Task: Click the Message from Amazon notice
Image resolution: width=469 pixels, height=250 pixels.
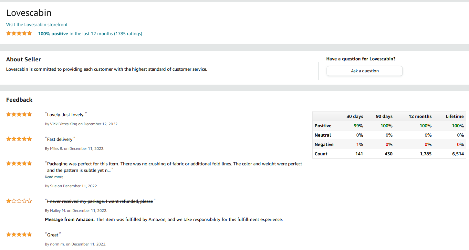Action: click(x=164, y=219)
